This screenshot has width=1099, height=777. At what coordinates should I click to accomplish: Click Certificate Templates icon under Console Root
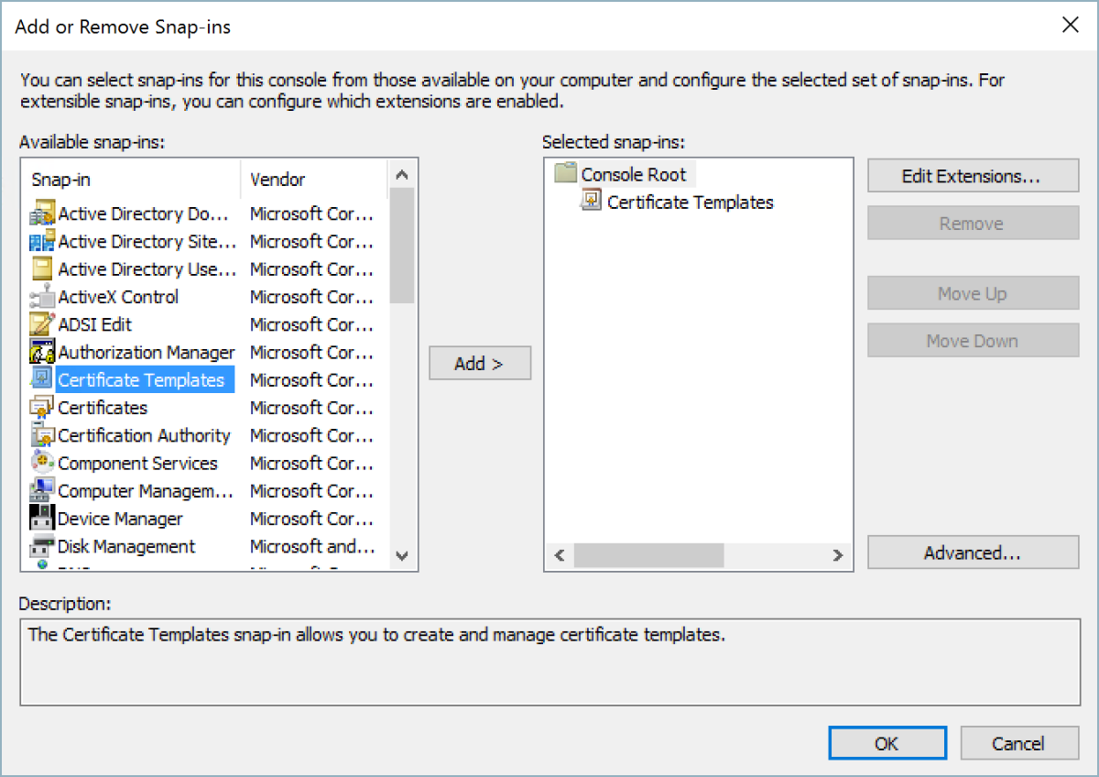point(592,202)
